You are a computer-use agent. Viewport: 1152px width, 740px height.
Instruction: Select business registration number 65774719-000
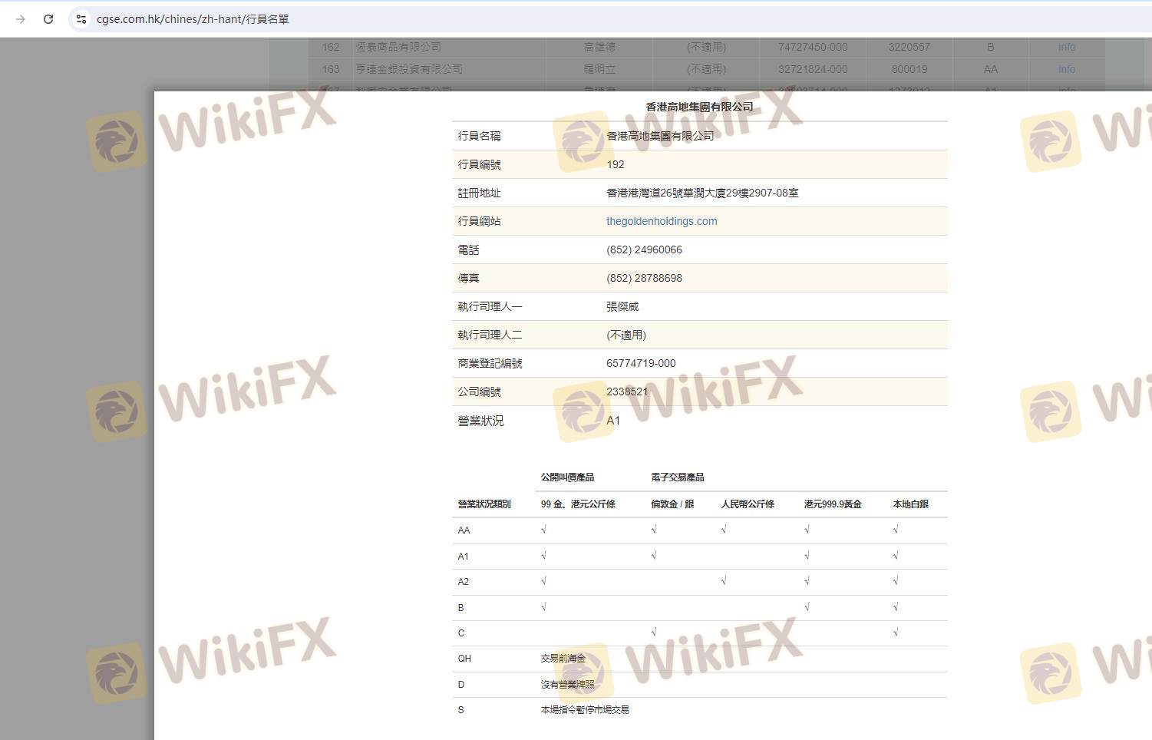click(x=641, y=363)
